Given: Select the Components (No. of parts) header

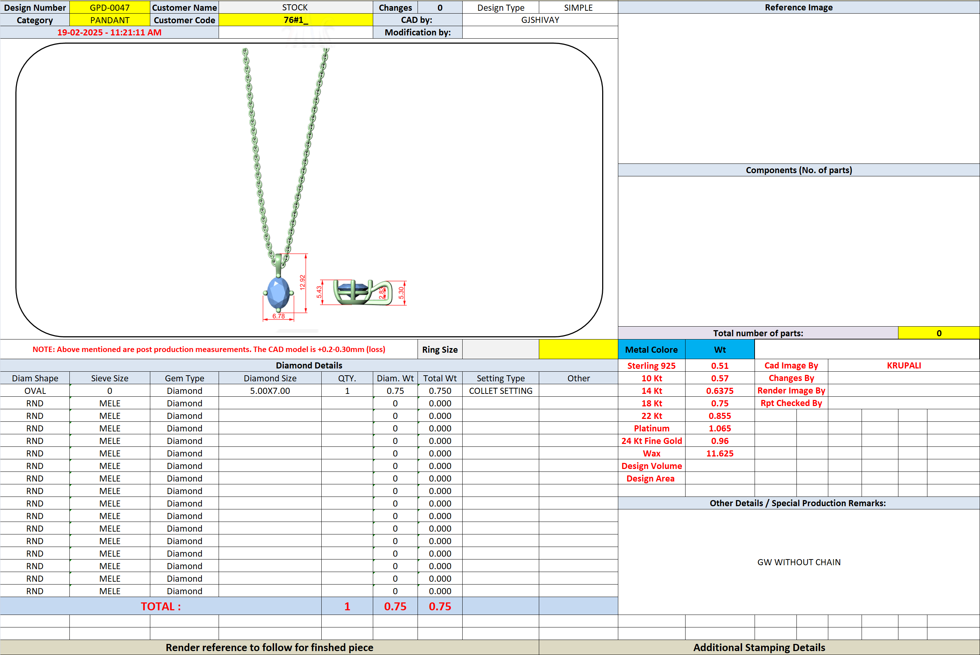Looking at the screenshot, I should (x=799, y=170).
